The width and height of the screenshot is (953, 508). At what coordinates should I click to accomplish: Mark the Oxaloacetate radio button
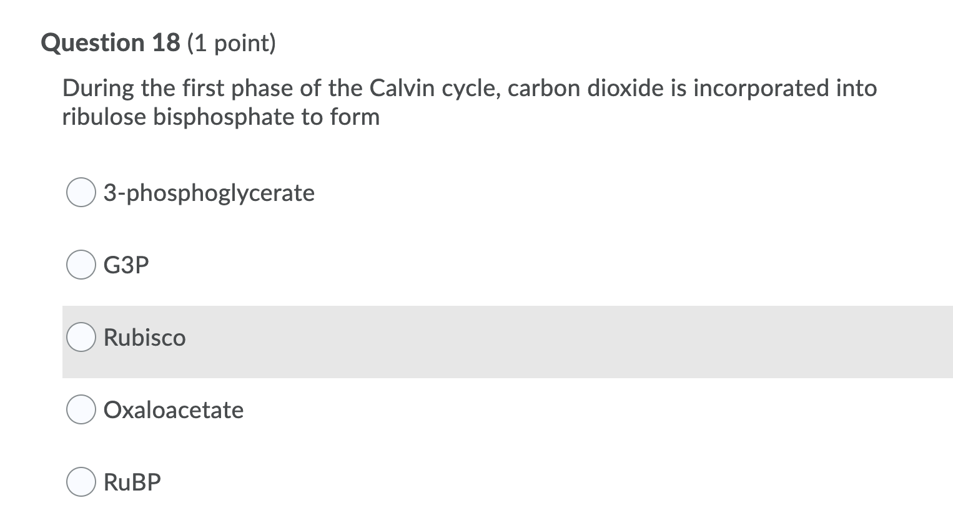click(81, 410)
